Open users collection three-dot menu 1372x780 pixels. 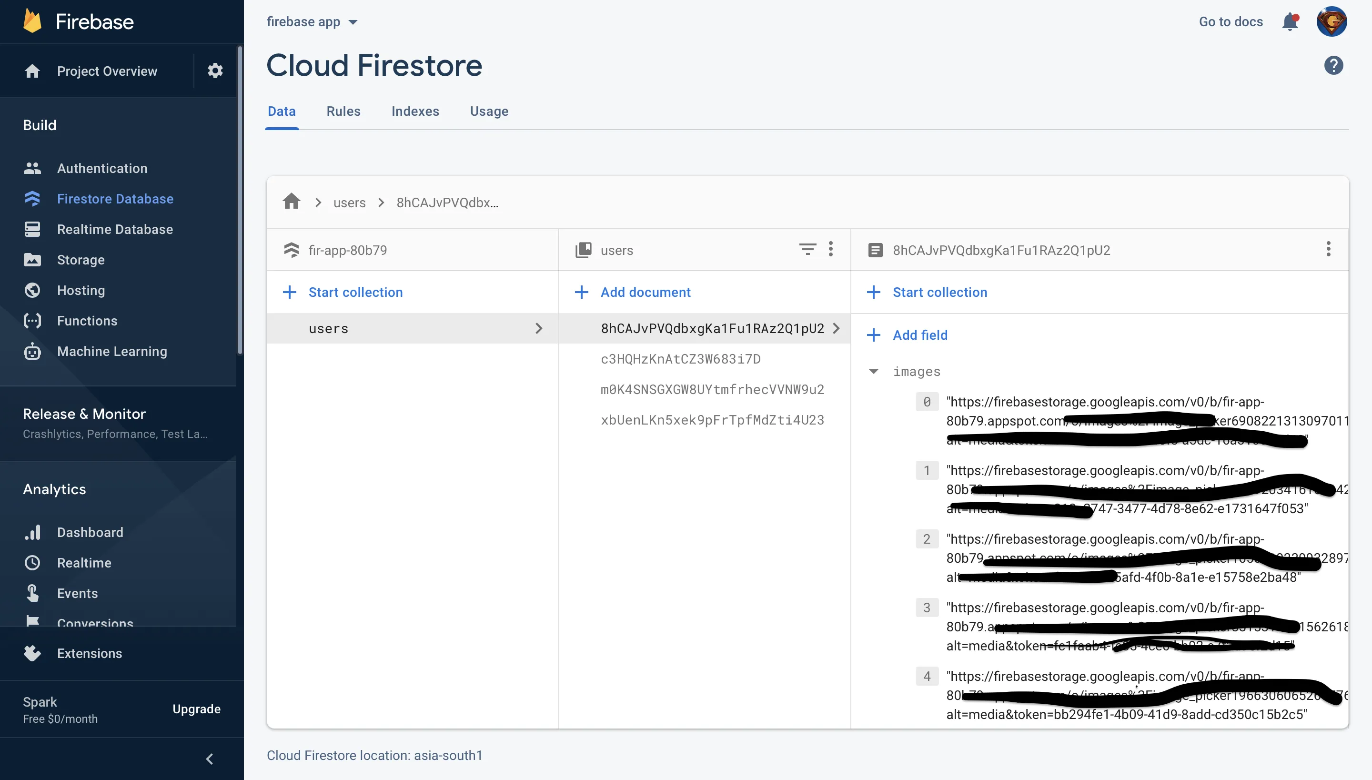[x=831, y=249]
